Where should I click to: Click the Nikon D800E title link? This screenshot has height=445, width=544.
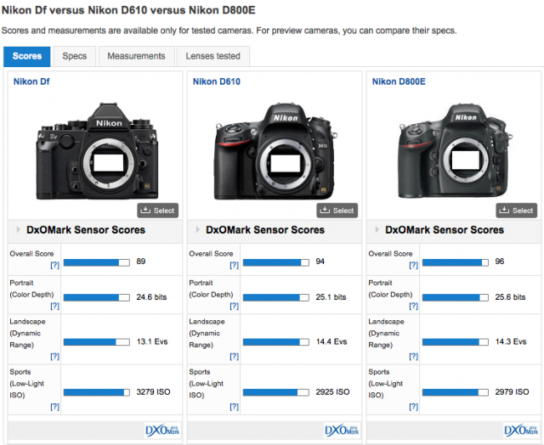click(x=399, y=82)
